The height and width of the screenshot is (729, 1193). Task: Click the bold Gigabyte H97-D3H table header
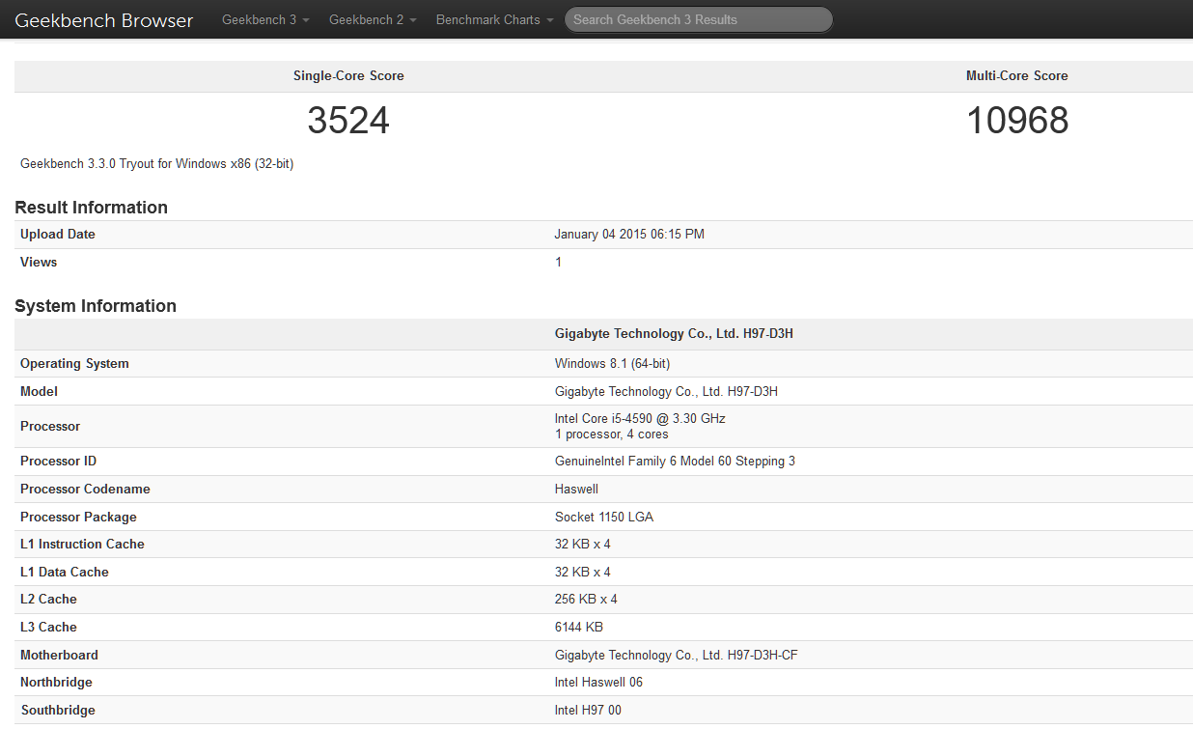tap(674, 334)
